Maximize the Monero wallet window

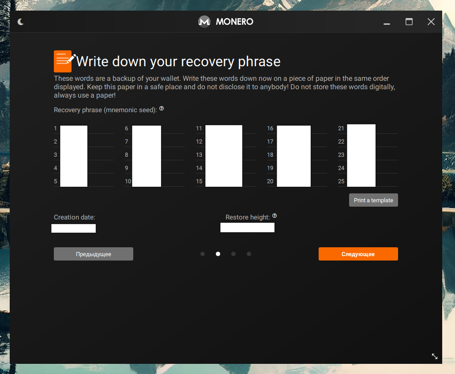(409, 22)
